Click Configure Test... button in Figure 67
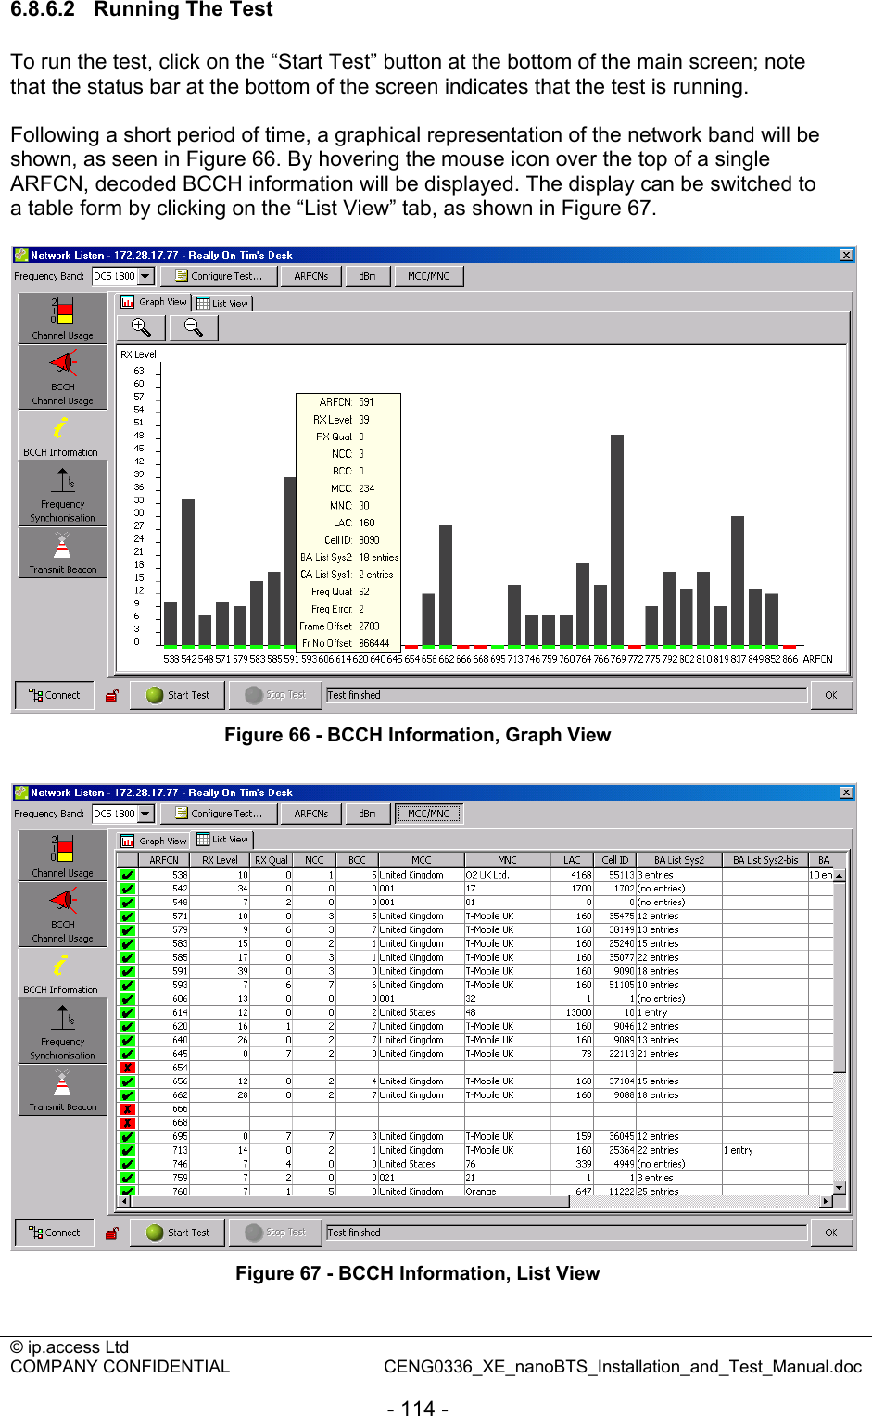This screenshot has width=872, height=1416. point(219,814)
